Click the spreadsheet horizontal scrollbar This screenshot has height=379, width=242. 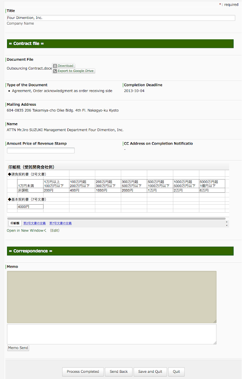(x=117, y=218)
